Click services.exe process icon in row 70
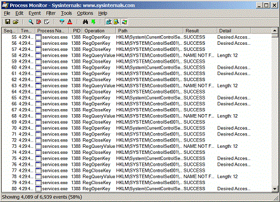This screenshot has width=280, height=202. [x=38, y=128]
